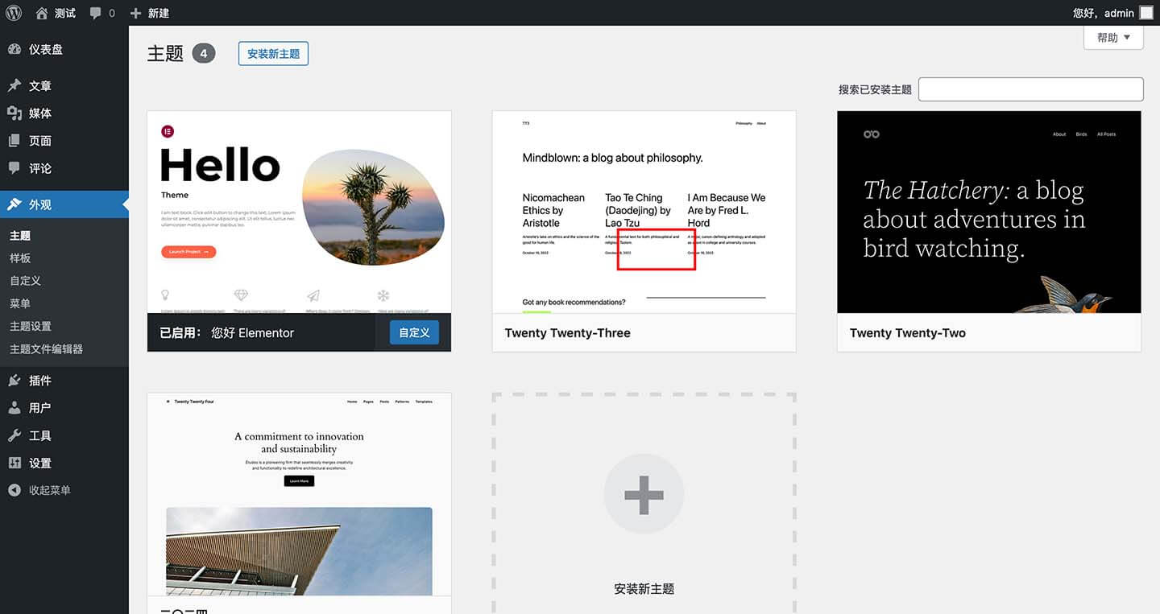1160x614 pixels.
Task: Click 收起菜单 collapse menu text
Action: pyautogui.click(x=50, y=490)
